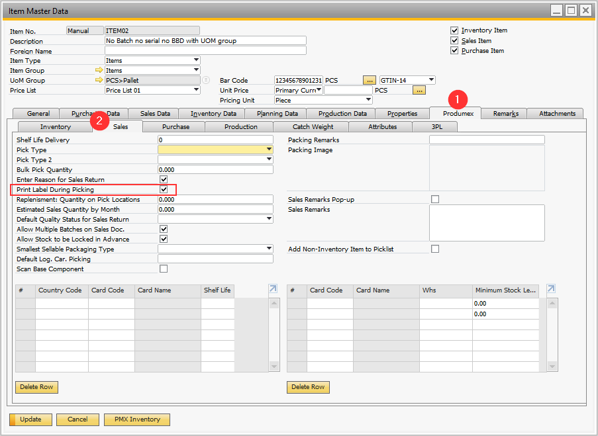Click the up arrow of the right table scrollbar
This screenshot has height=436, width=598.
(x=551, y=303)
